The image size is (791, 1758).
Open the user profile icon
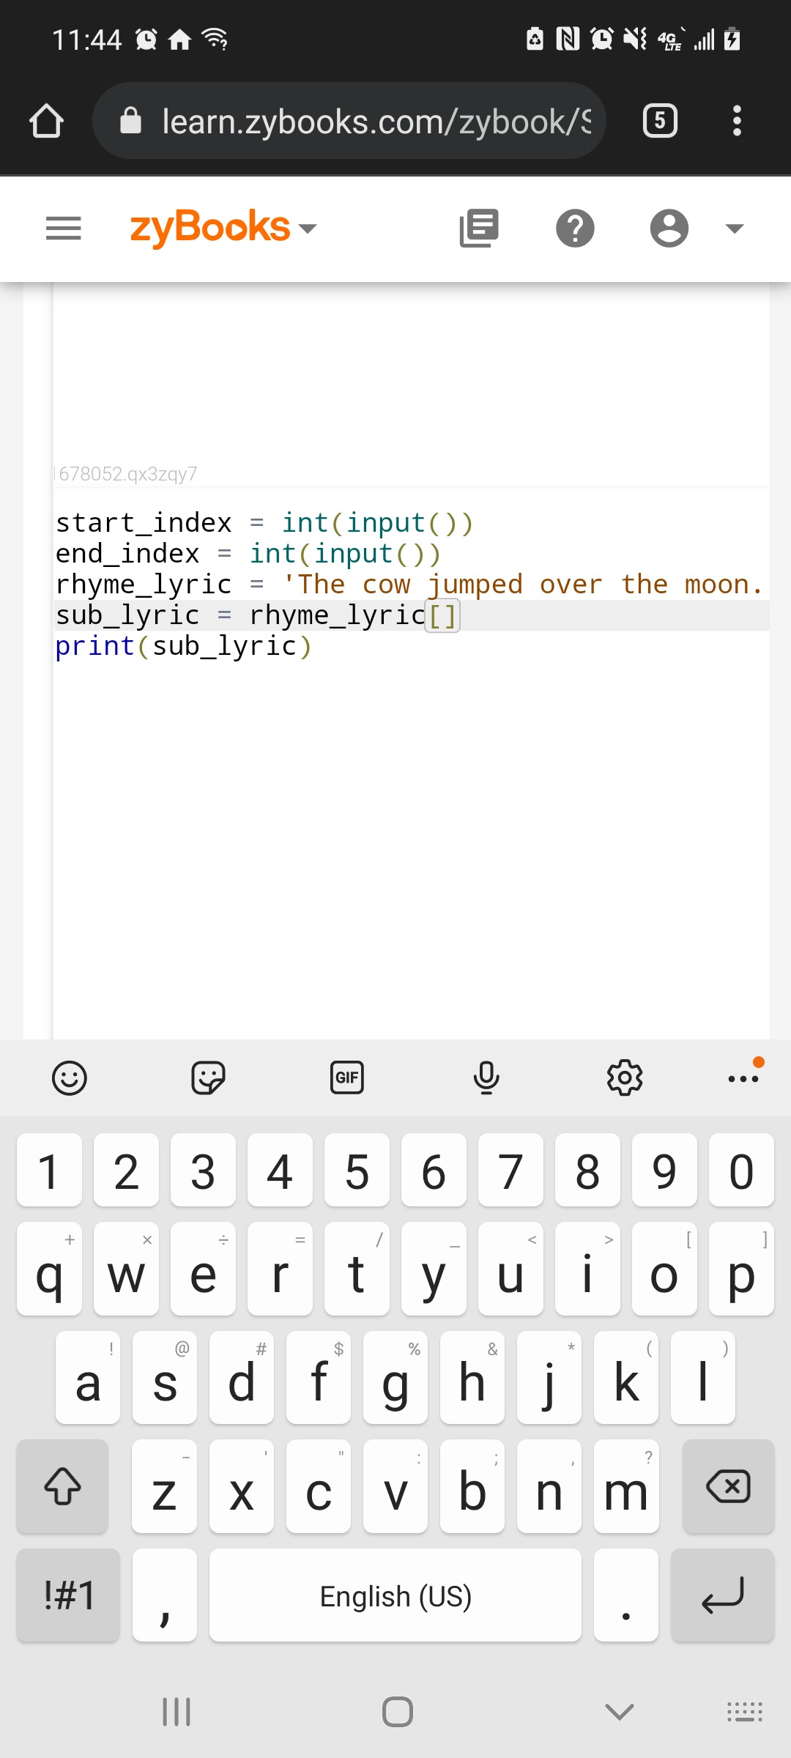(x=669, y=229)
